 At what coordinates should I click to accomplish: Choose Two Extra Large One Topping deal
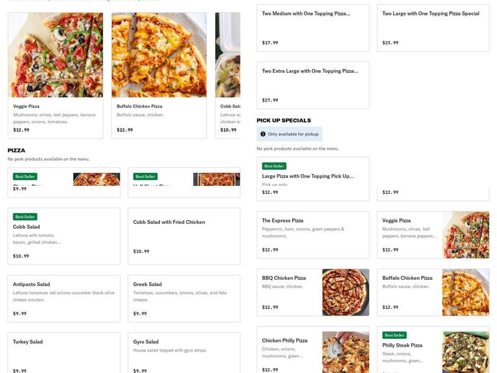click(x=312, y=85)
